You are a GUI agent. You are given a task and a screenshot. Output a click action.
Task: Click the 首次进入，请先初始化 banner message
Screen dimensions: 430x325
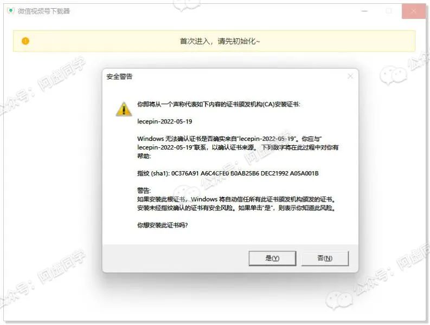220,41
